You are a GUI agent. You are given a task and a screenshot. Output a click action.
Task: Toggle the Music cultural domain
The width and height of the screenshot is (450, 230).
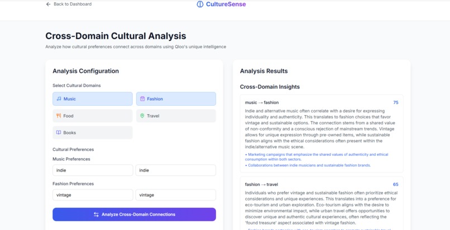[93, 99]
